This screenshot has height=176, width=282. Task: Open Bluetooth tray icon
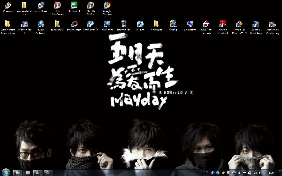pyautogui.click(x=239, y=173)
